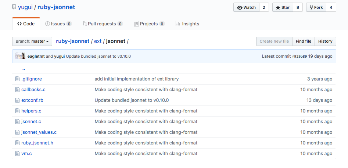Open the jsonnet_values.c file
This screenshot has width=348, height=168.
tap(39, 132)
